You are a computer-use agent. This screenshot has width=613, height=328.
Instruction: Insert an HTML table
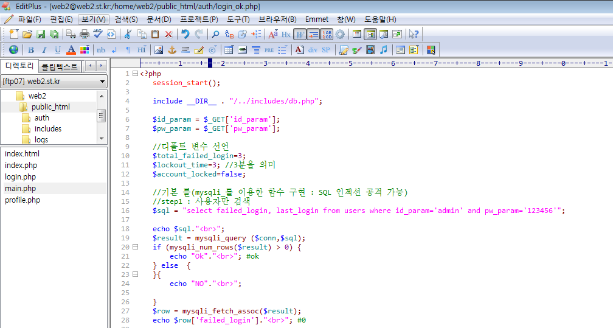coord(229,50)
